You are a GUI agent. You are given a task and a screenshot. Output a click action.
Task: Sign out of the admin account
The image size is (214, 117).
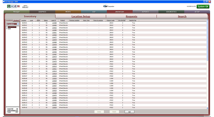pos(26,7)
